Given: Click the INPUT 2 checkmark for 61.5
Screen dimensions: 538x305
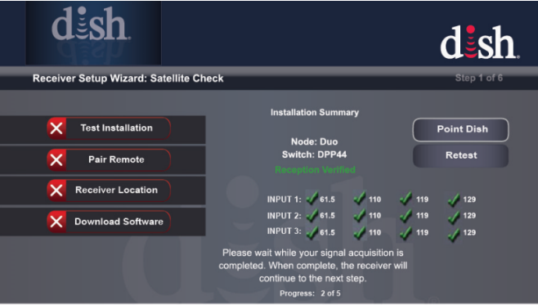Looking at the screenshot, I should (x=312, y=215).
